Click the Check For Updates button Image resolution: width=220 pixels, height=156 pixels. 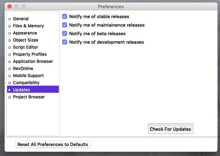170,129
